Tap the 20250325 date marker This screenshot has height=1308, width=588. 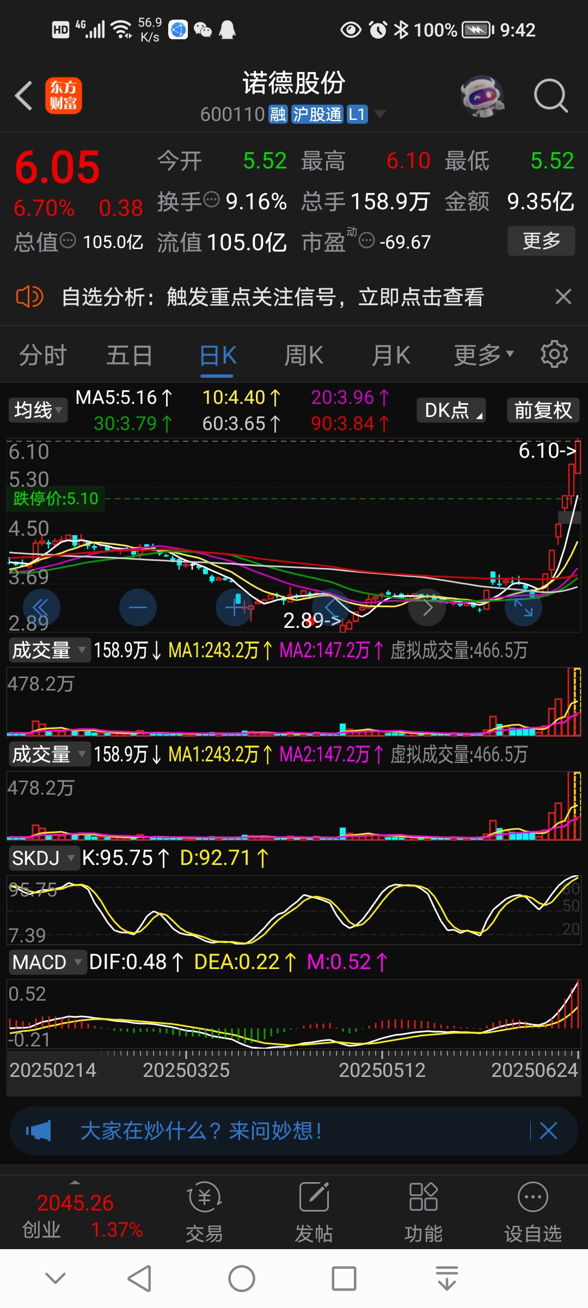click(186, 1070)
